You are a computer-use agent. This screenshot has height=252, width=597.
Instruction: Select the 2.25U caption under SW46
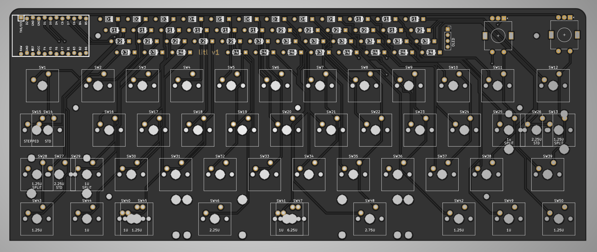pyautogui.click(x=215, y=230)
